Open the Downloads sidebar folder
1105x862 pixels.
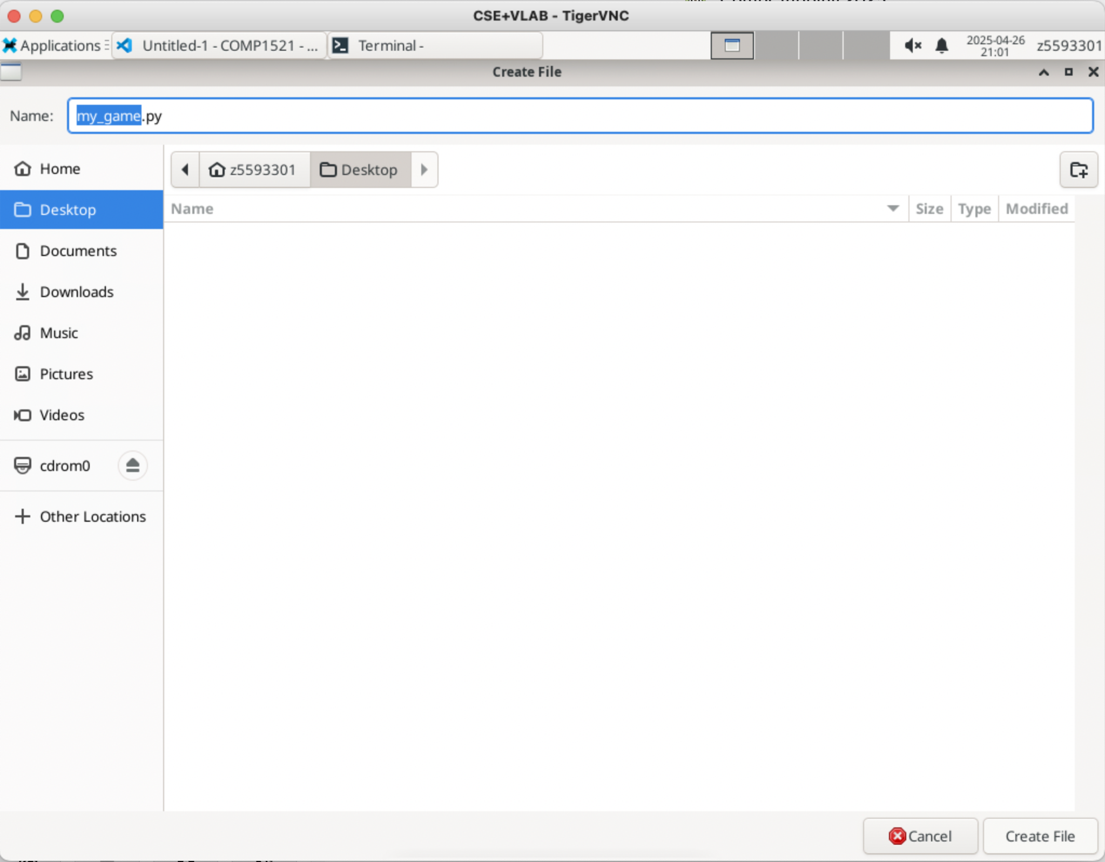[76, 292]
